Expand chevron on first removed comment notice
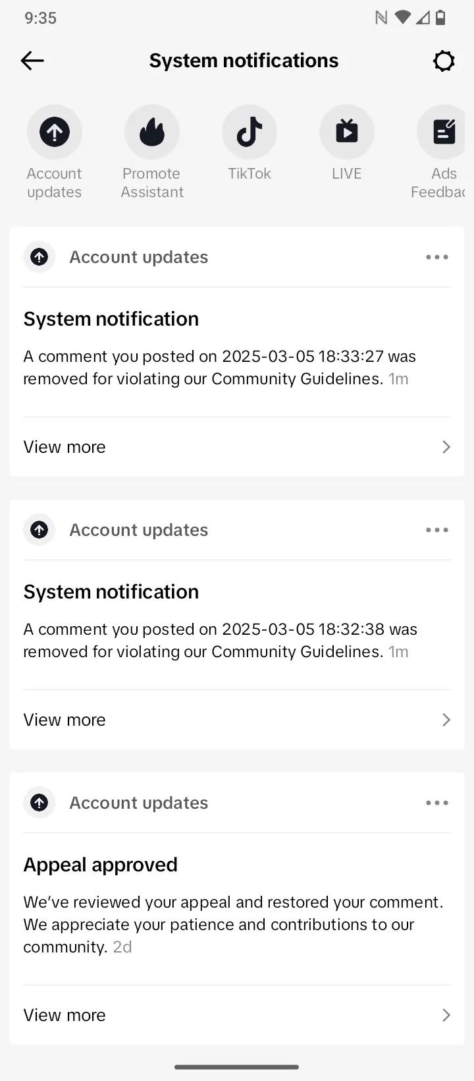474x1081 pixels. [446, 447]
